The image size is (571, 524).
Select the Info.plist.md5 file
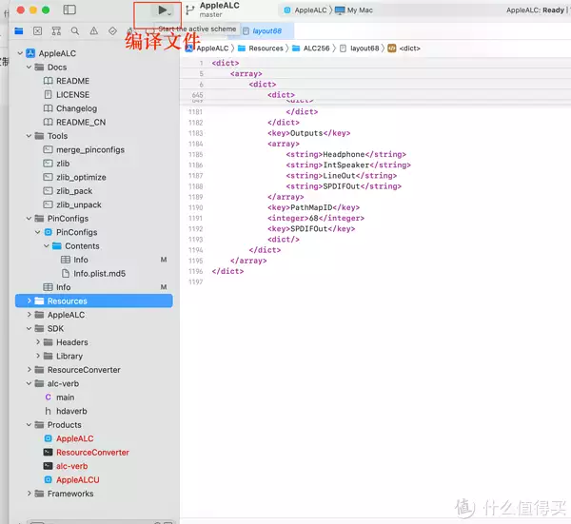99,274
